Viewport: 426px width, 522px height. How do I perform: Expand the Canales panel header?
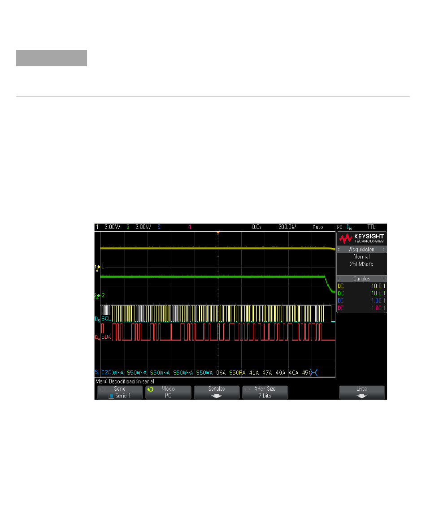pyautogui.click(x=362, y=279)
